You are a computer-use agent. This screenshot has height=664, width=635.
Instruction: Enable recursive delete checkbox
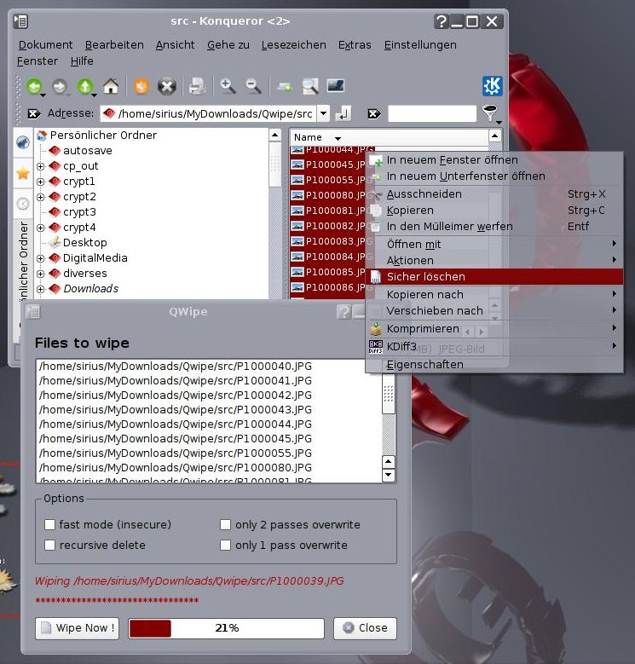[x=50, y=545]
